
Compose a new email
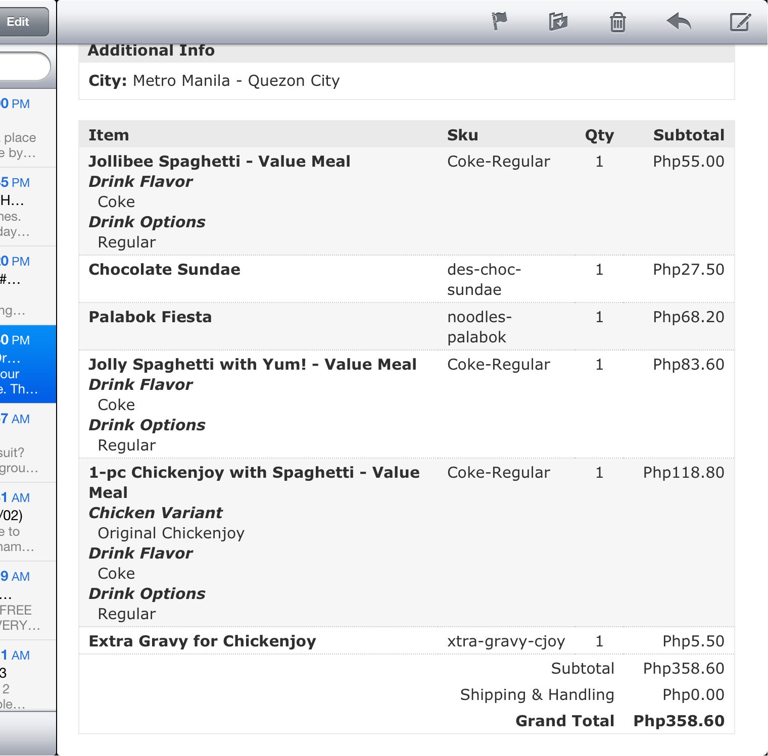click(740, 22)
